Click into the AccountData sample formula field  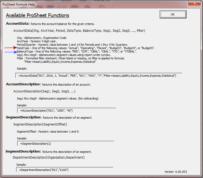click(x=98, y=76)
